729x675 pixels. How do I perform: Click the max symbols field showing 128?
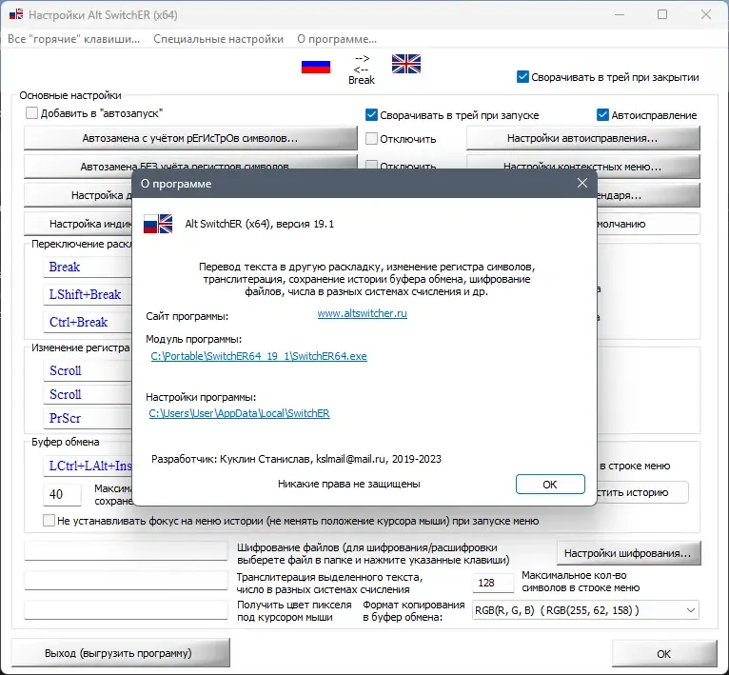tap(493, 583)
